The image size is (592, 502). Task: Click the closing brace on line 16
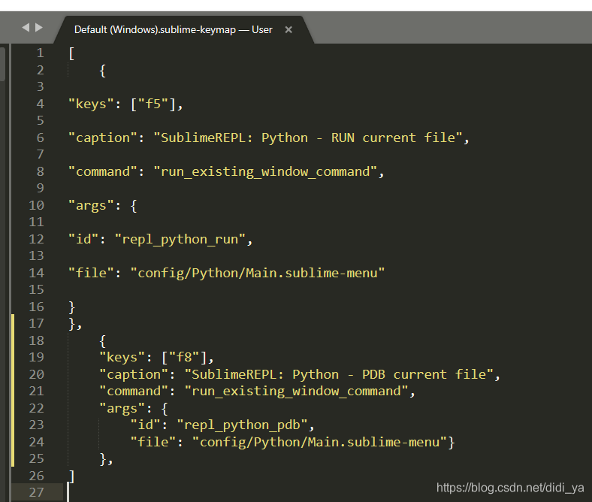pos(71,307)
